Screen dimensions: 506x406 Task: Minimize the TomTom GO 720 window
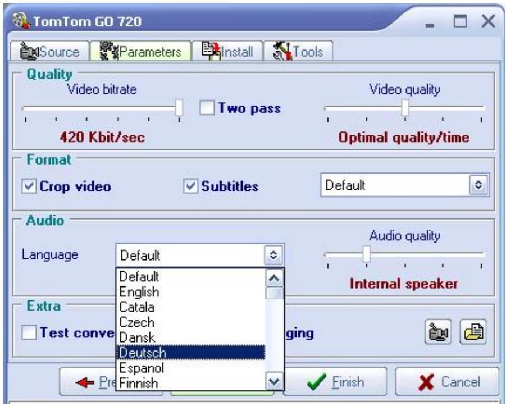[430, 25]
